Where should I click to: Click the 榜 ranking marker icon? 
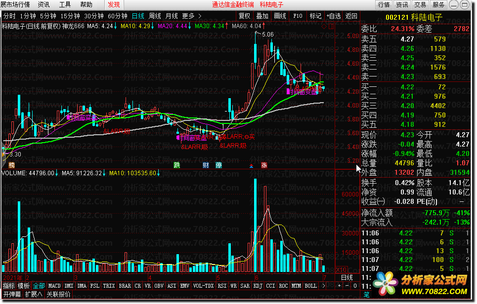tap(11, 165)
